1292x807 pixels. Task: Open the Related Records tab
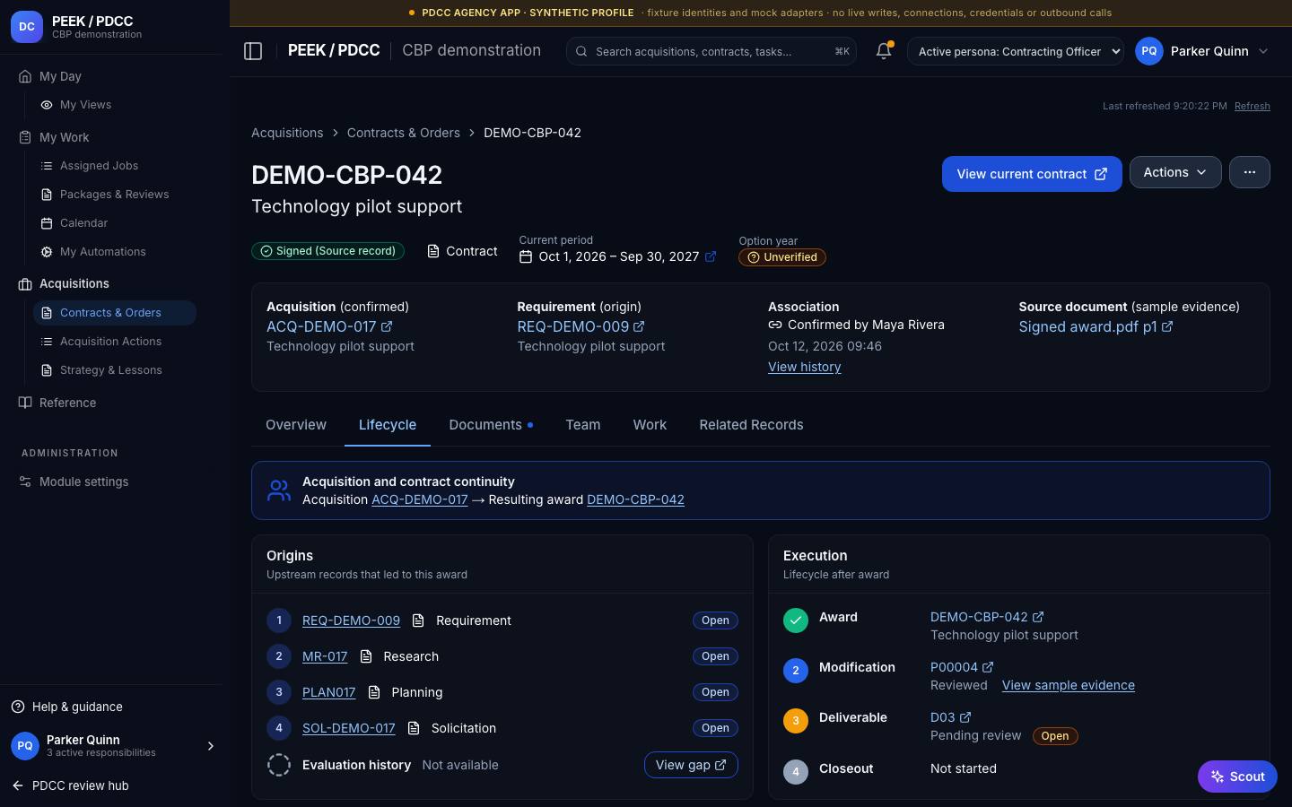click(x=751, y=425)
